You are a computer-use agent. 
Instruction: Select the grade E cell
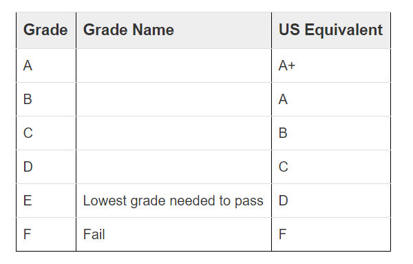46,201
